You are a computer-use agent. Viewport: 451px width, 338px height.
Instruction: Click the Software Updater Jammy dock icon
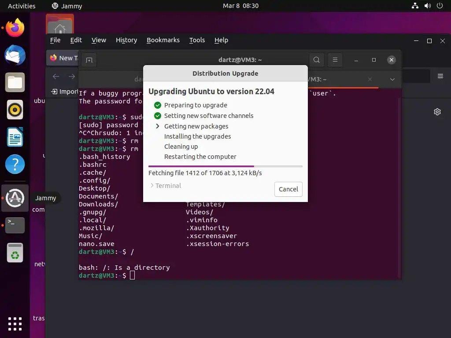(15, 198)
